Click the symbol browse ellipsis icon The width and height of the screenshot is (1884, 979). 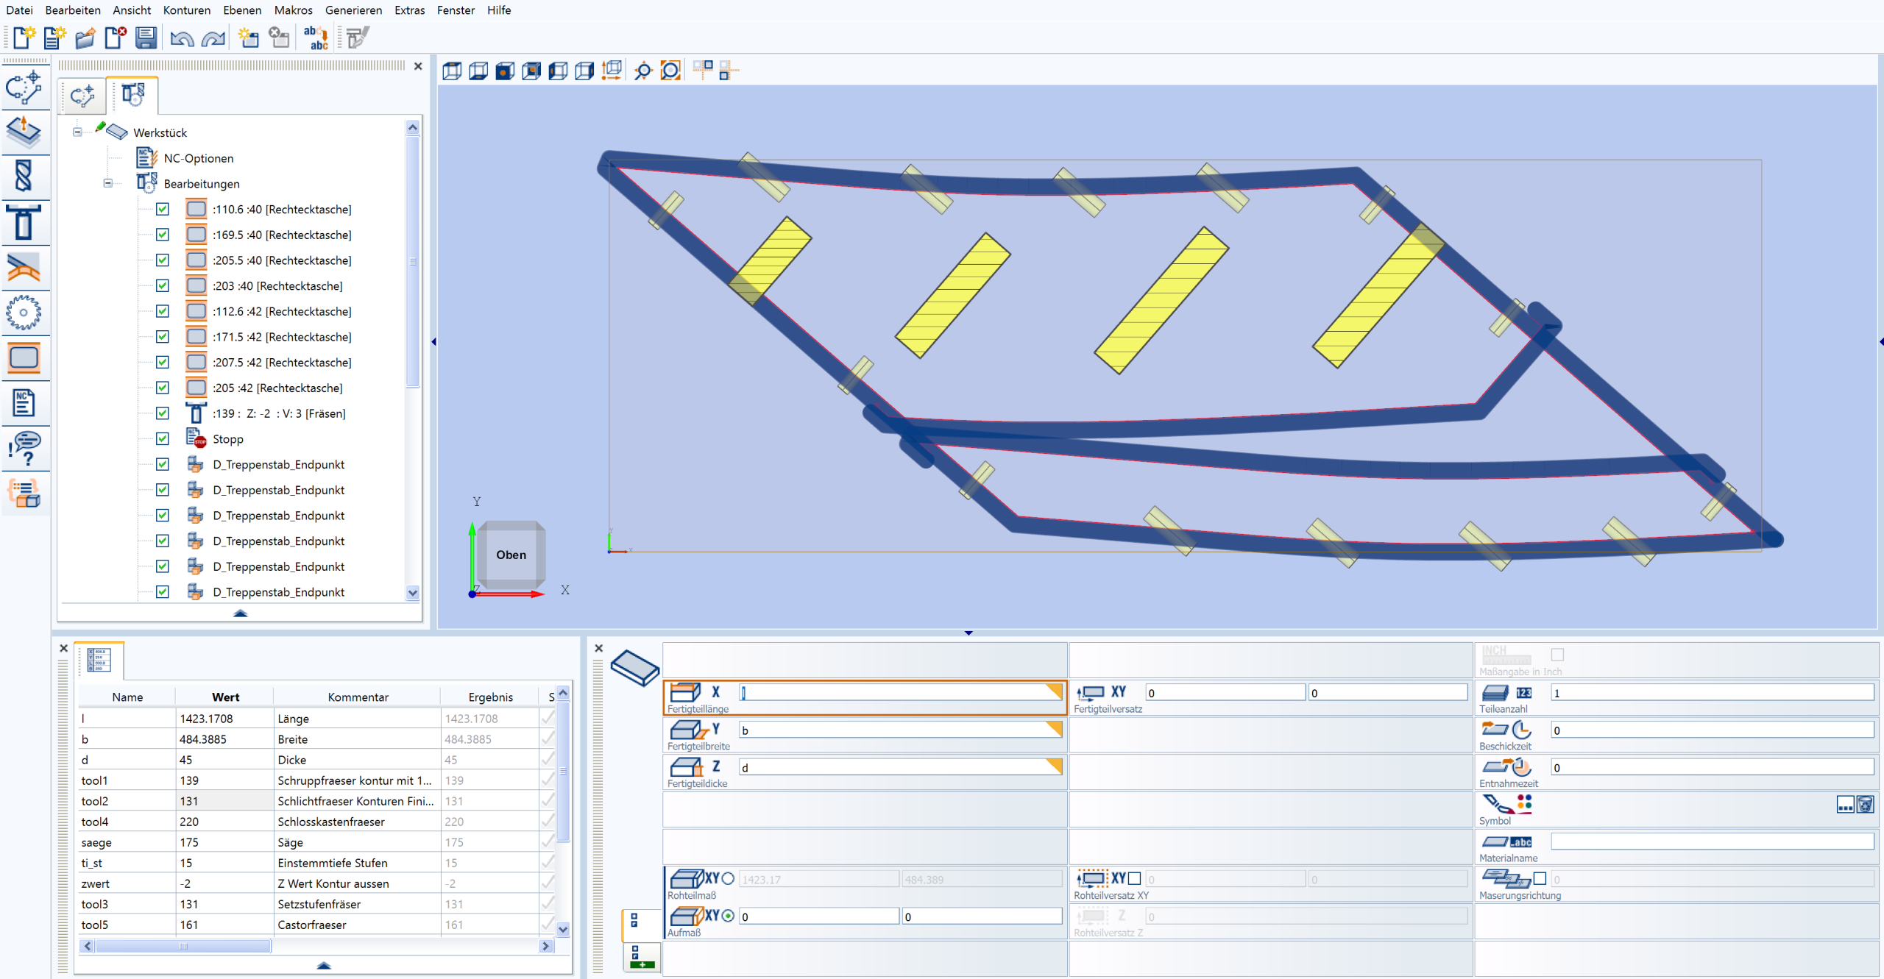[x=1845, y=805]
